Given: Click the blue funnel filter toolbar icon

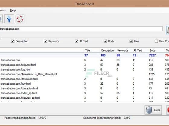Looking at the screenshot, I should click(x=9, y=19).
